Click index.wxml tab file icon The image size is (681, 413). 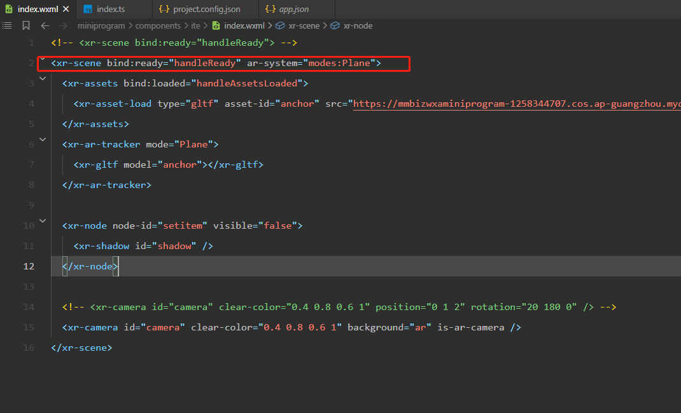click(x=9, y=9)
